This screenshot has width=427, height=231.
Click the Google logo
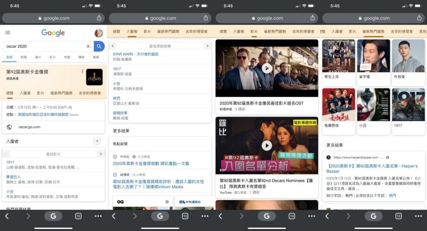point(53,33)
